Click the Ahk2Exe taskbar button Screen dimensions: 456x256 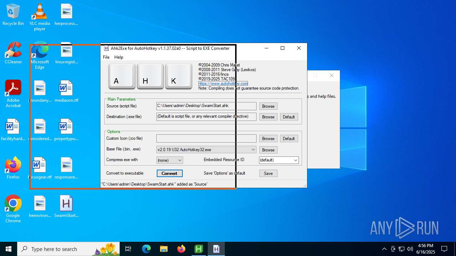click(x=216, y=249)
